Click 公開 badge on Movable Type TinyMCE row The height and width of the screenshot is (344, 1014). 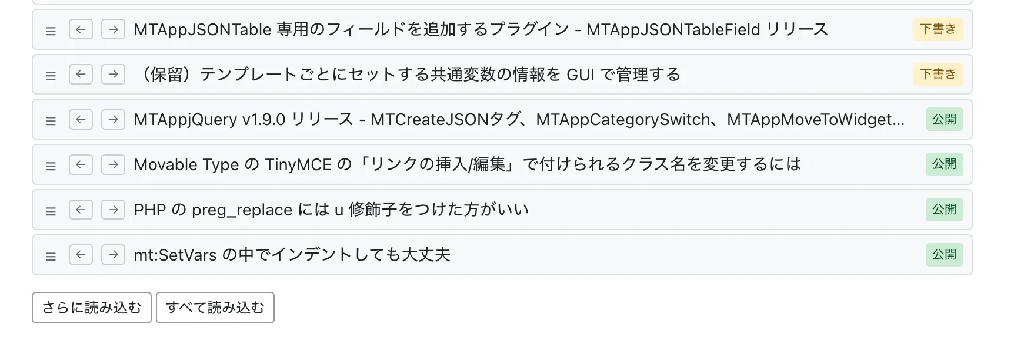pyautogui.click(x=944, y=164)
